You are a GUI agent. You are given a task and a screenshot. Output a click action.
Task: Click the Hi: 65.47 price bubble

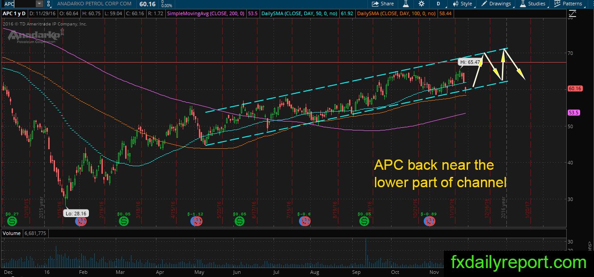tap(470, 63)
